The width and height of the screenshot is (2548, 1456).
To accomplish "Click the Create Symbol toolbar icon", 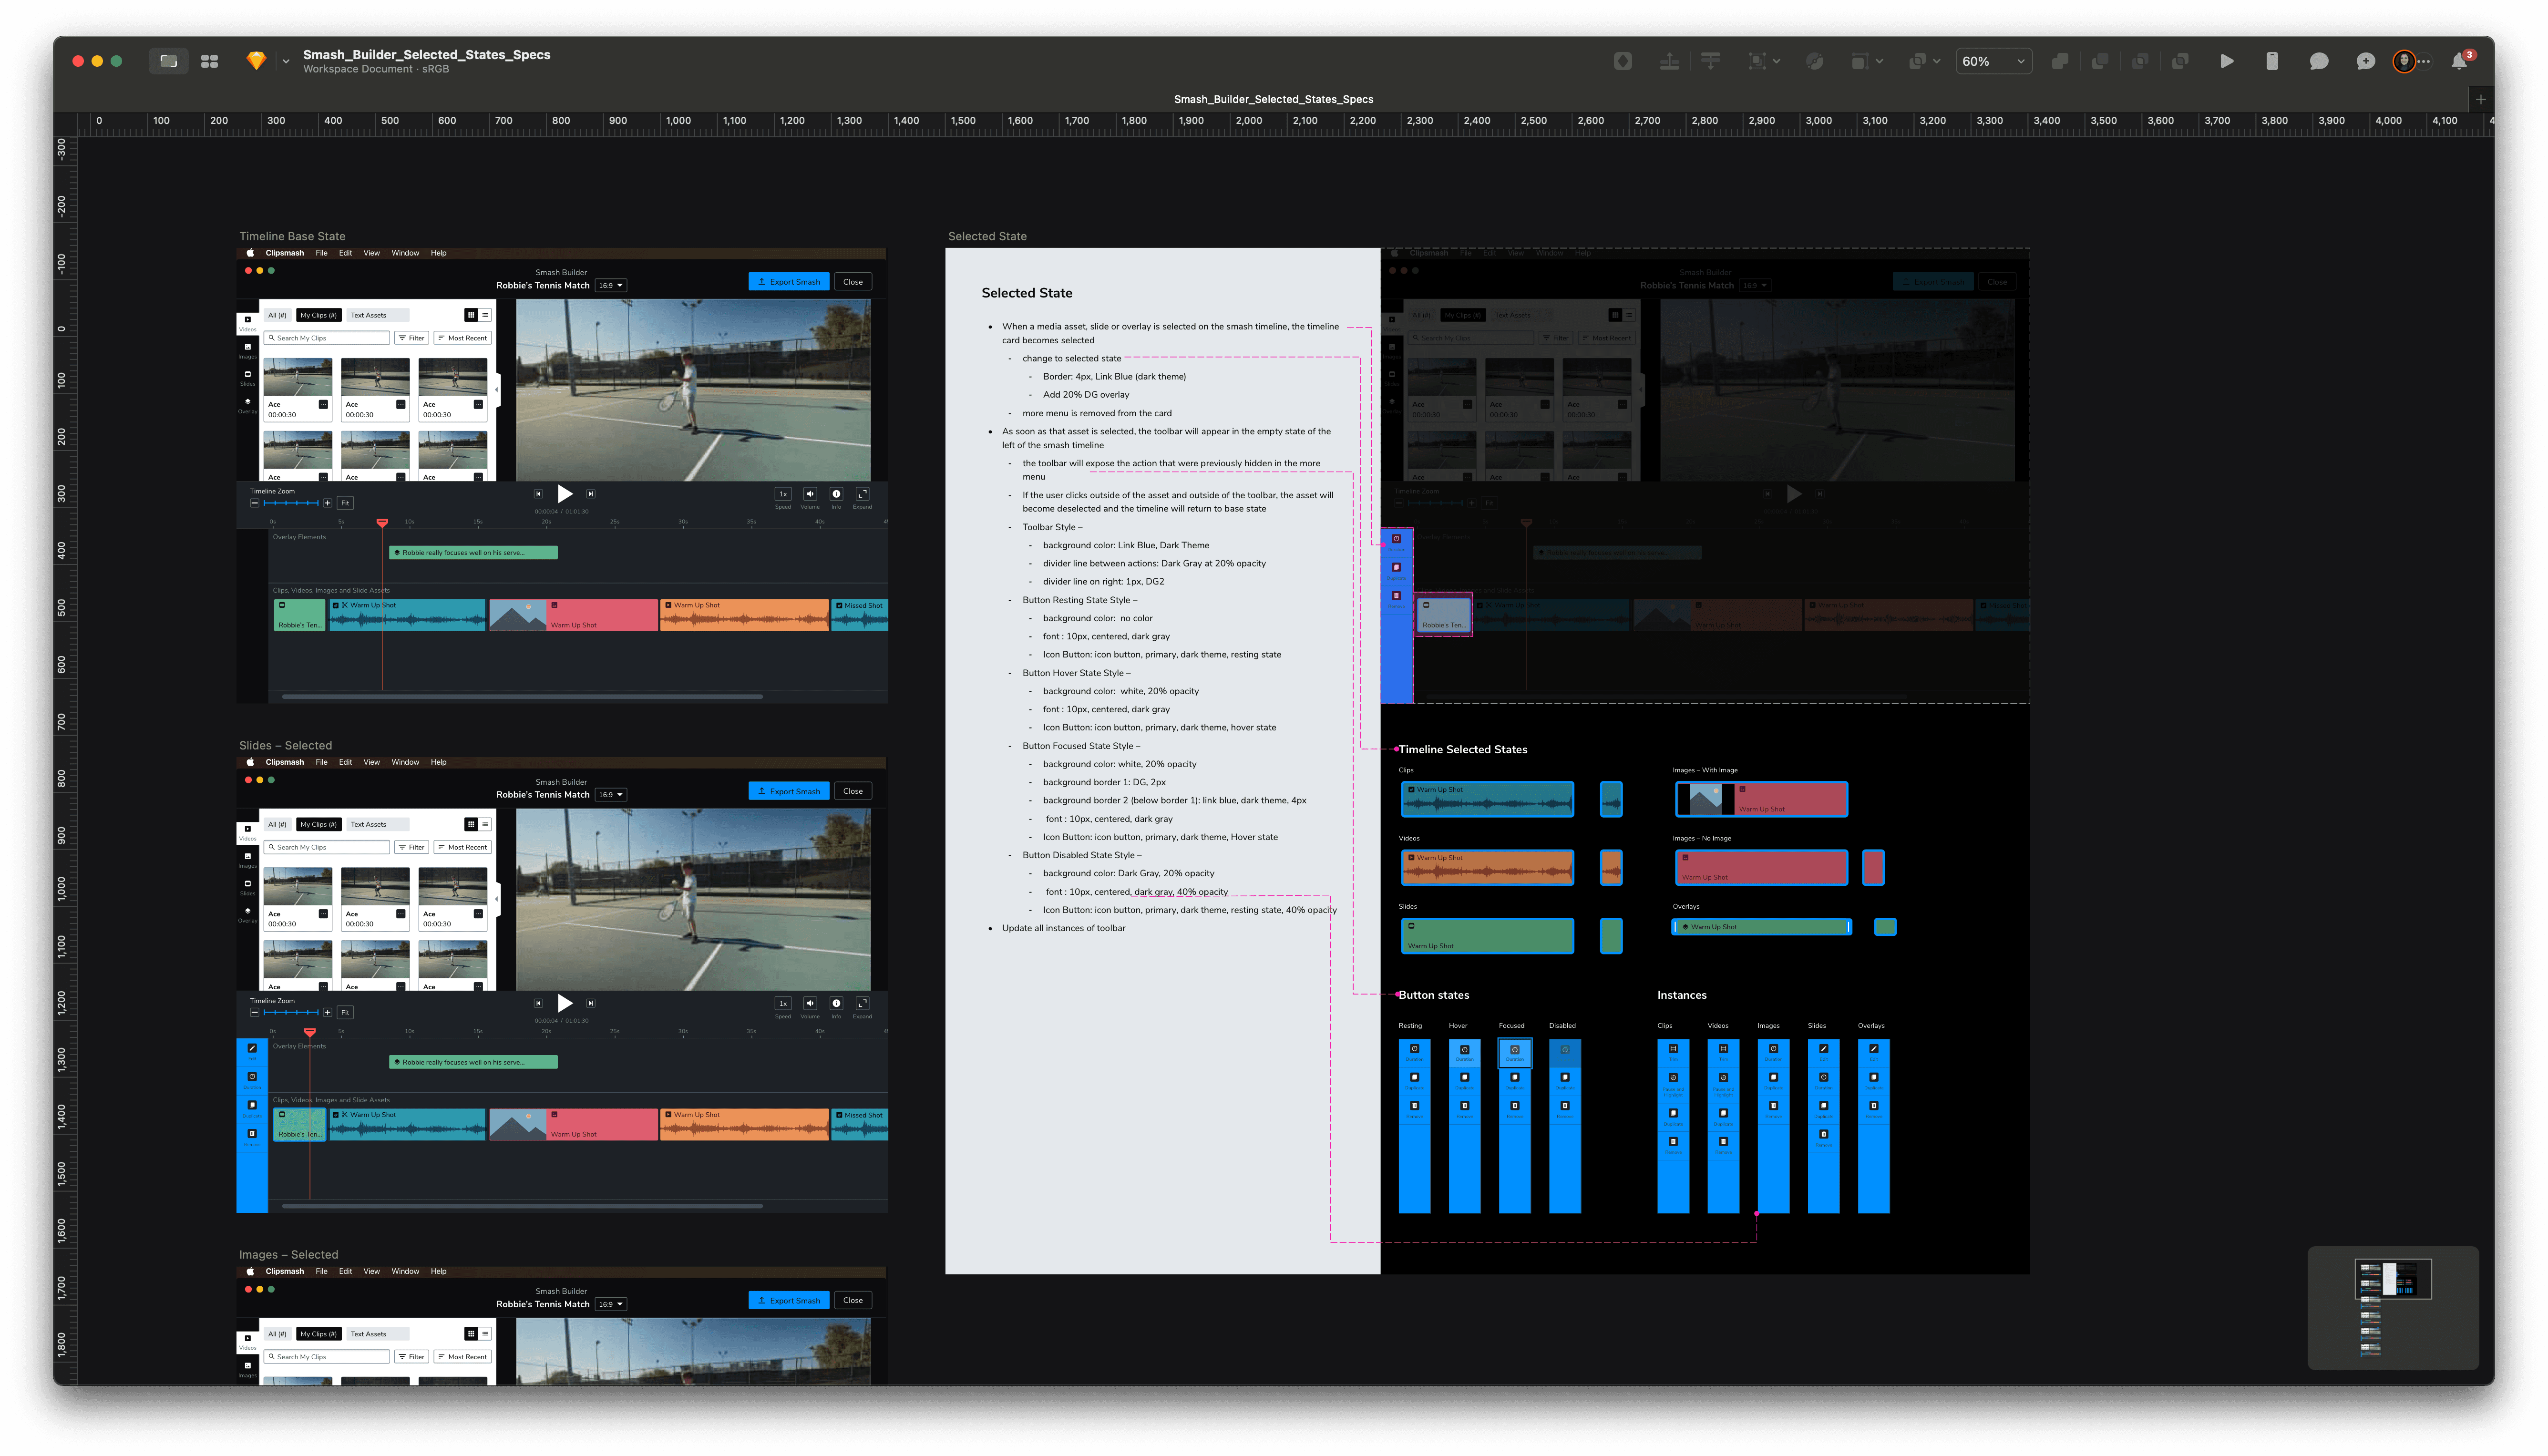I will pos(1623,61).
